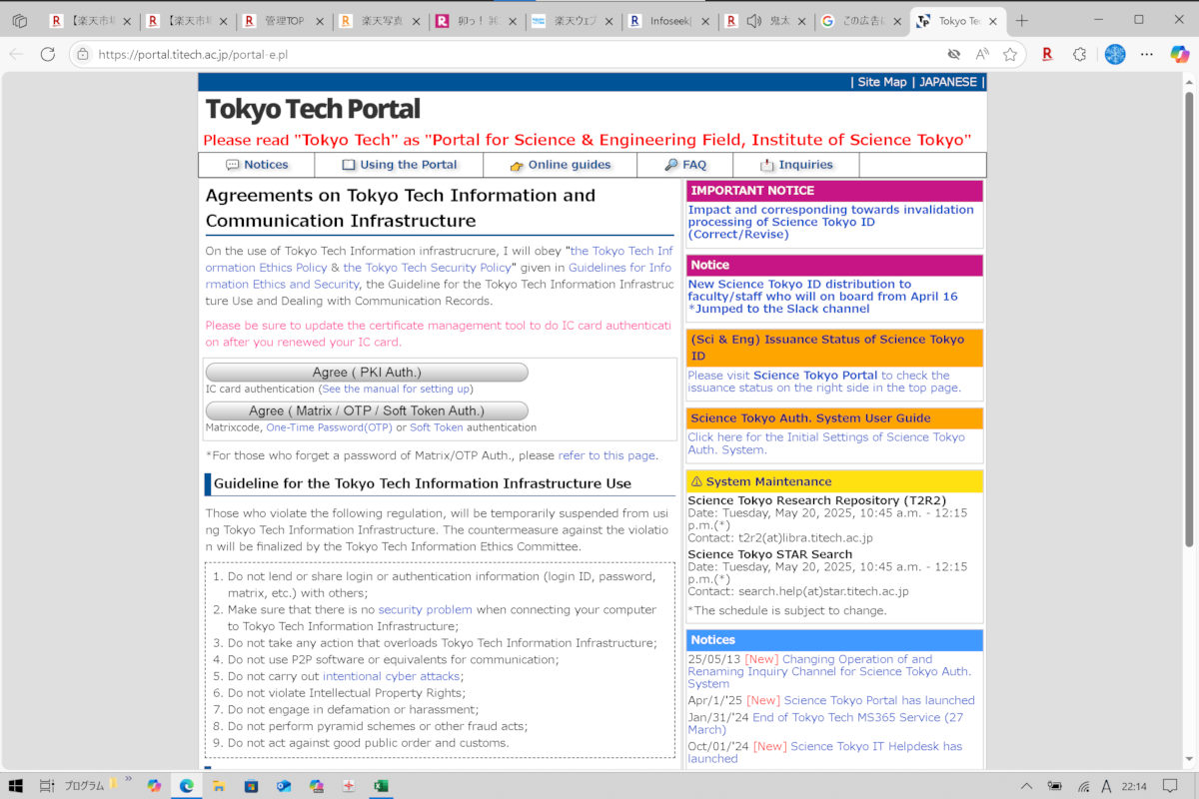The width and height of the screenshot is (1199, 799).
Task: Open the Soft Token link
Action: [437, 427]
